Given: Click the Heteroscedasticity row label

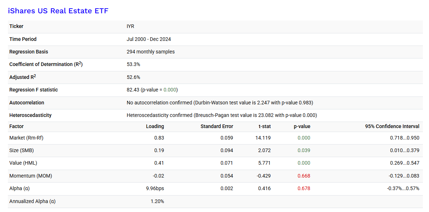Looking at the screenshot, I should pos(30,115).
